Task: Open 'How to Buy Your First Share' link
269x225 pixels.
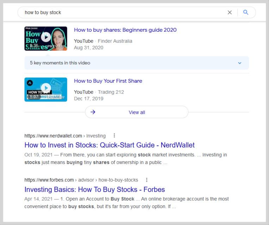Action: click(x=108, y=81)
